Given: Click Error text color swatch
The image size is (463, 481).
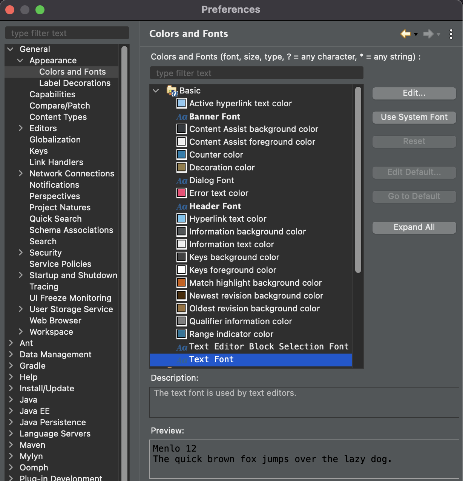Looking at the screenshot, I should point(181,193).
